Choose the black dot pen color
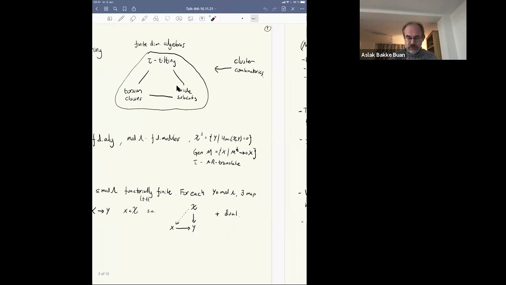 pos(242,19)
